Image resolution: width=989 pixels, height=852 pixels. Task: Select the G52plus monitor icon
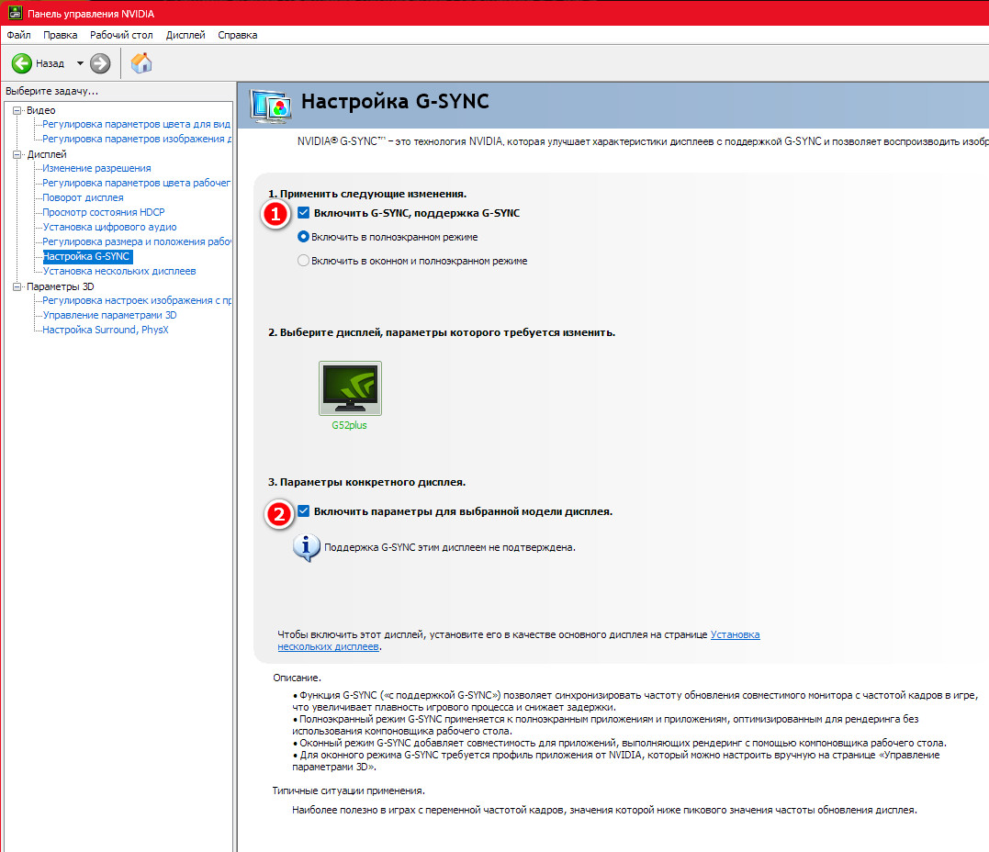[350, 388]
